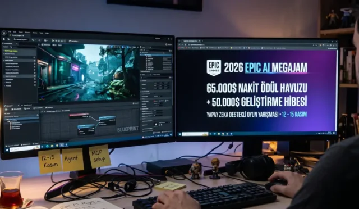This screenshot has height=209, width=359.
Task: Open the Start menu on the left monitor
Action: pyautogui.click(x=7, y=150)
